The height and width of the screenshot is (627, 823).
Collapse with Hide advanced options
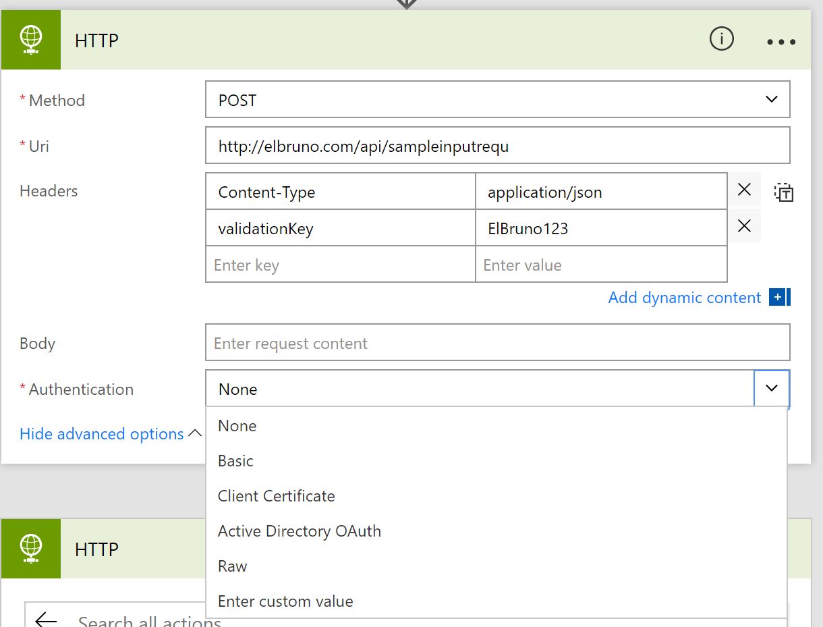tap(102, 434)
